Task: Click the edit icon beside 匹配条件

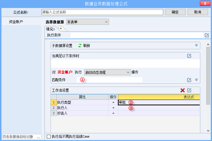Action: pyautogui.click(x=189, y=80)
